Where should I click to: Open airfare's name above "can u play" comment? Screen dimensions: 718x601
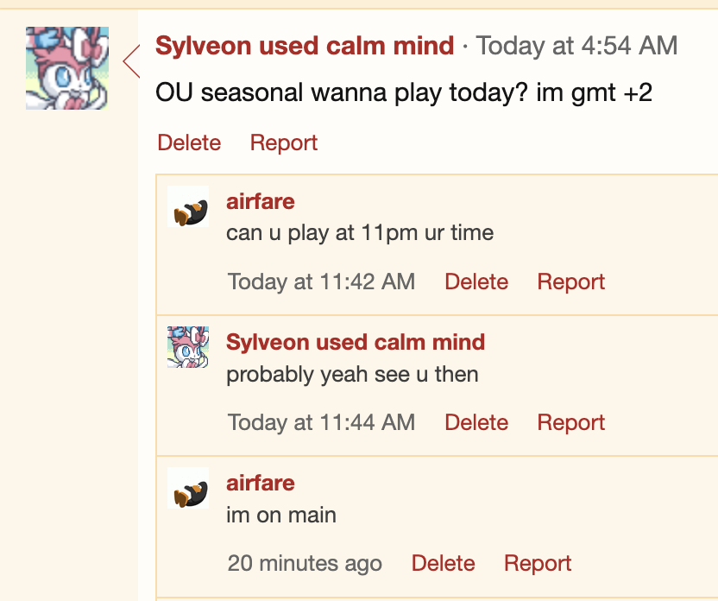(260, 201)
